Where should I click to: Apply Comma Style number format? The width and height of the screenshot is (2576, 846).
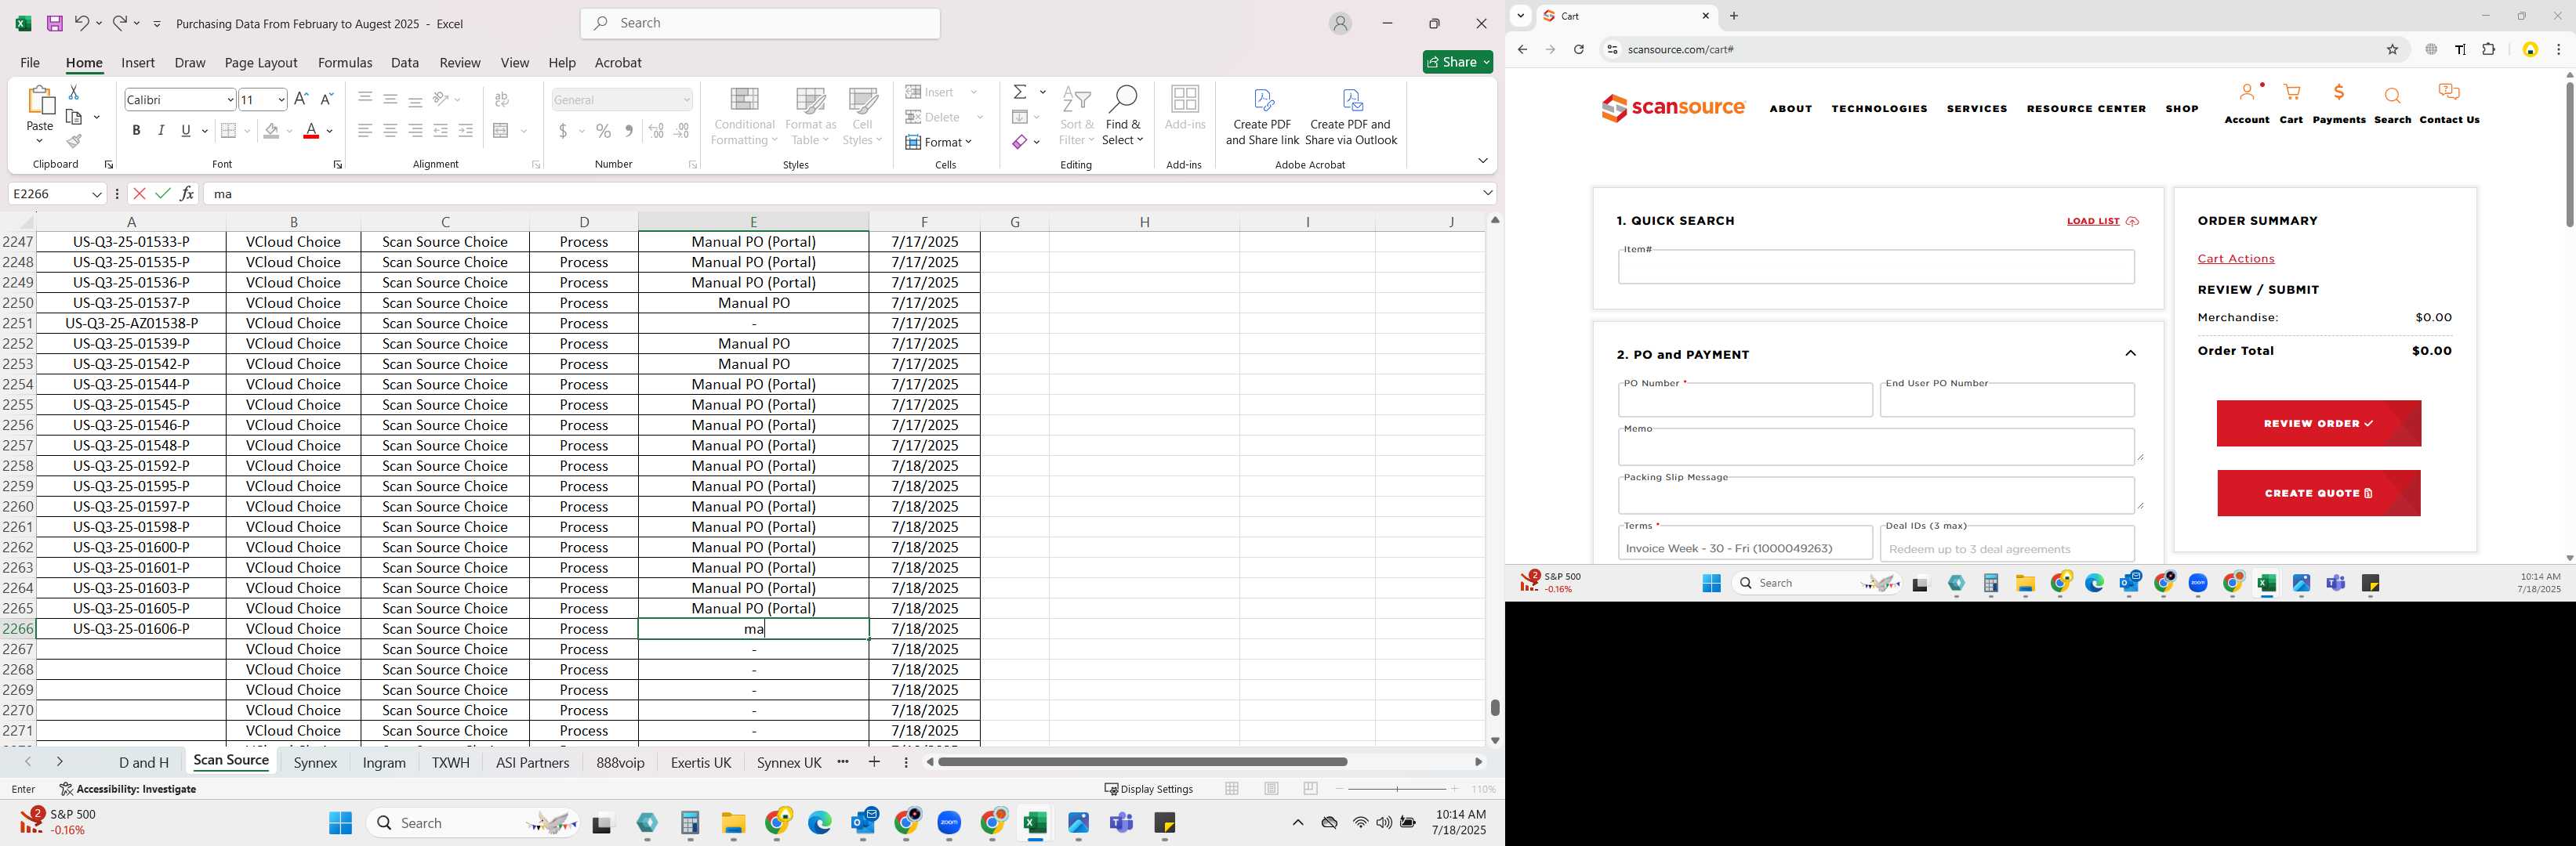(628, 131)
